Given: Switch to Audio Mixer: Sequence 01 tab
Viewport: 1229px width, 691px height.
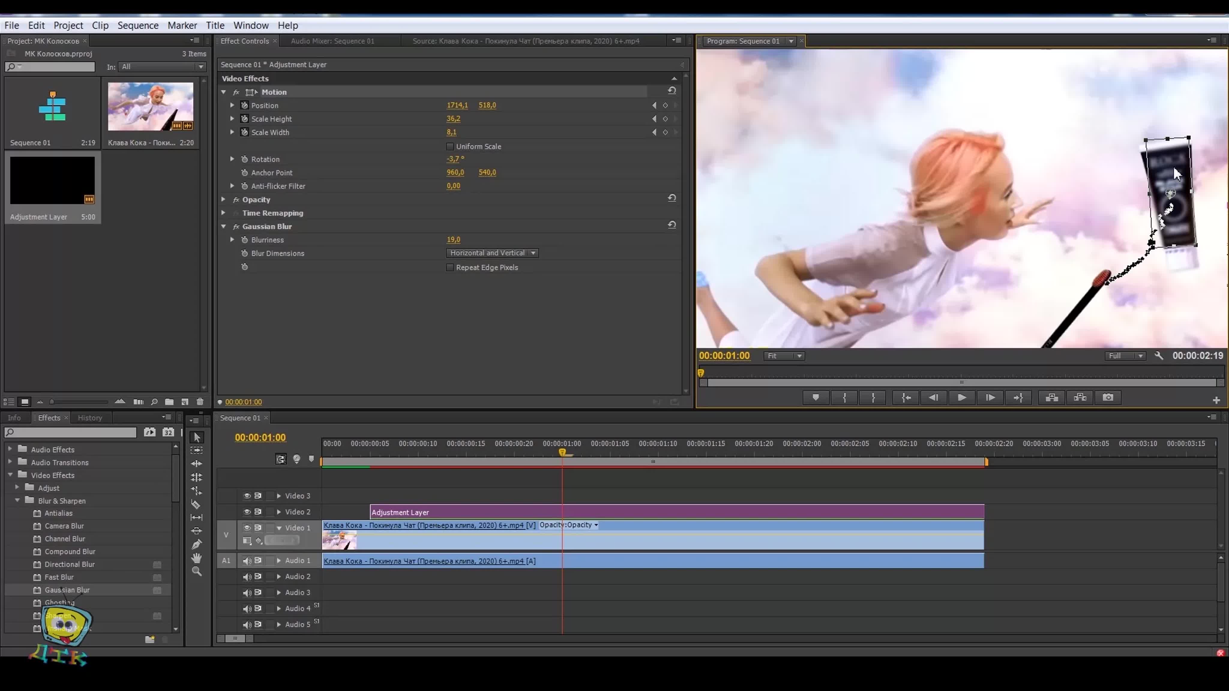Looking at the screenshot, I should [x=332, y=41].
